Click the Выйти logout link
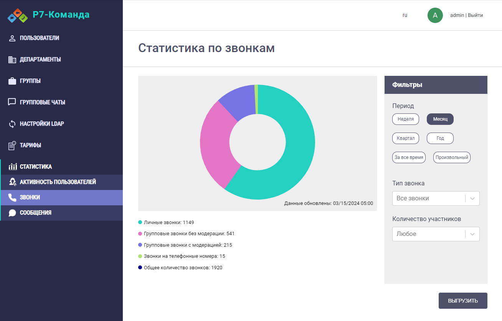The height and width of the screenshot is (321, 502). pos(475,15)
